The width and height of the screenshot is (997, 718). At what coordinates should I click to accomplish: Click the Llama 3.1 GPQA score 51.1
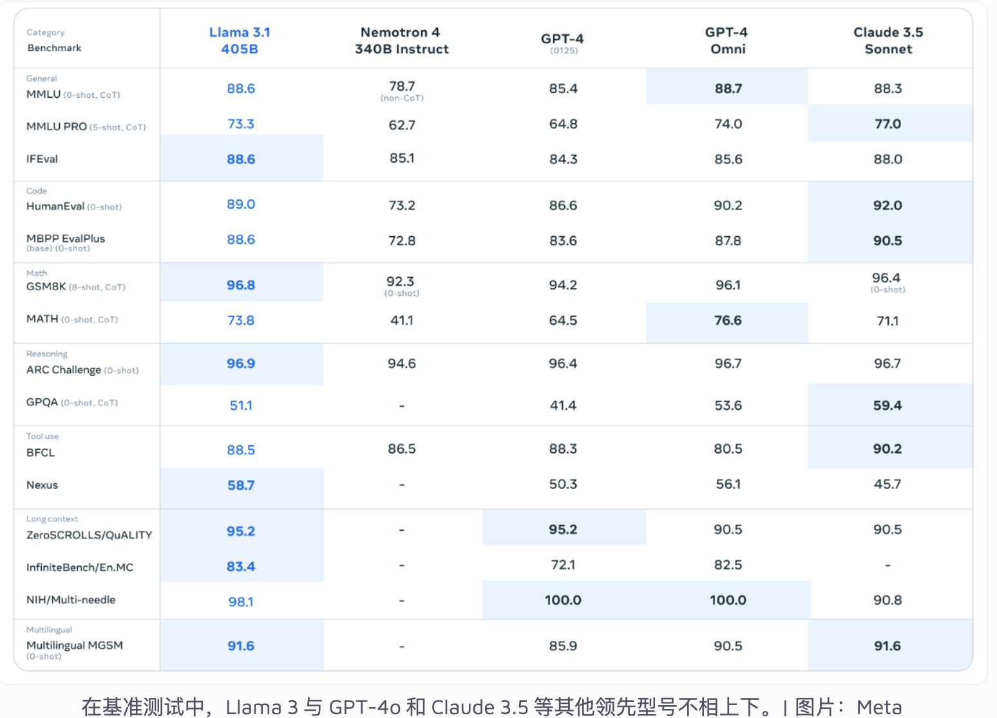(241, 405)
